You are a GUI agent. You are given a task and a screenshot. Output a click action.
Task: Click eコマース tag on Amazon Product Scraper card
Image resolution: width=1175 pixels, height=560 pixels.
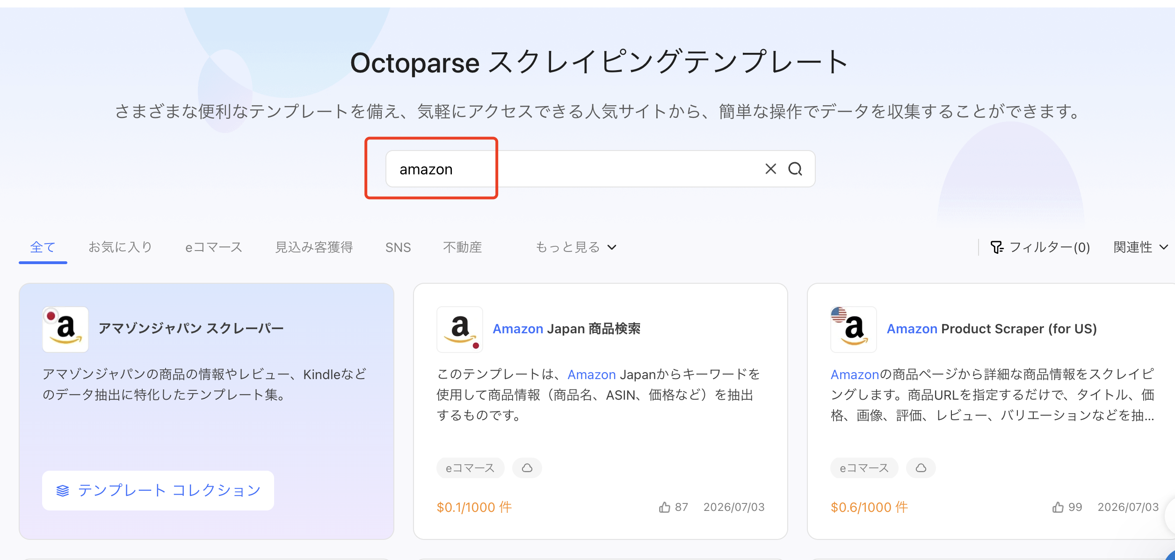coord(864,468)
